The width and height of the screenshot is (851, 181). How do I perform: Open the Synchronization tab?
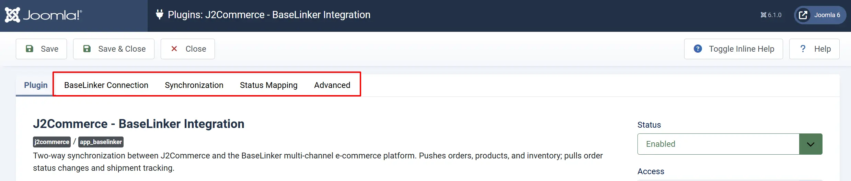point(194,85)
